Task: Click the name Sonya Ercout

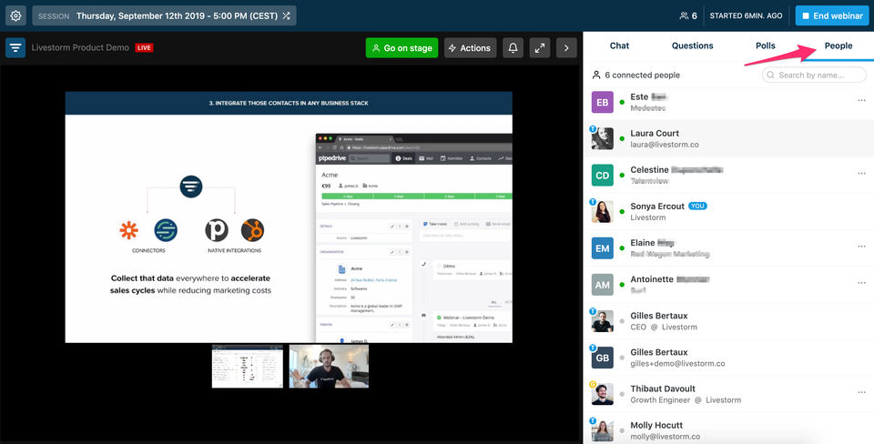Action: coord(657,207)
